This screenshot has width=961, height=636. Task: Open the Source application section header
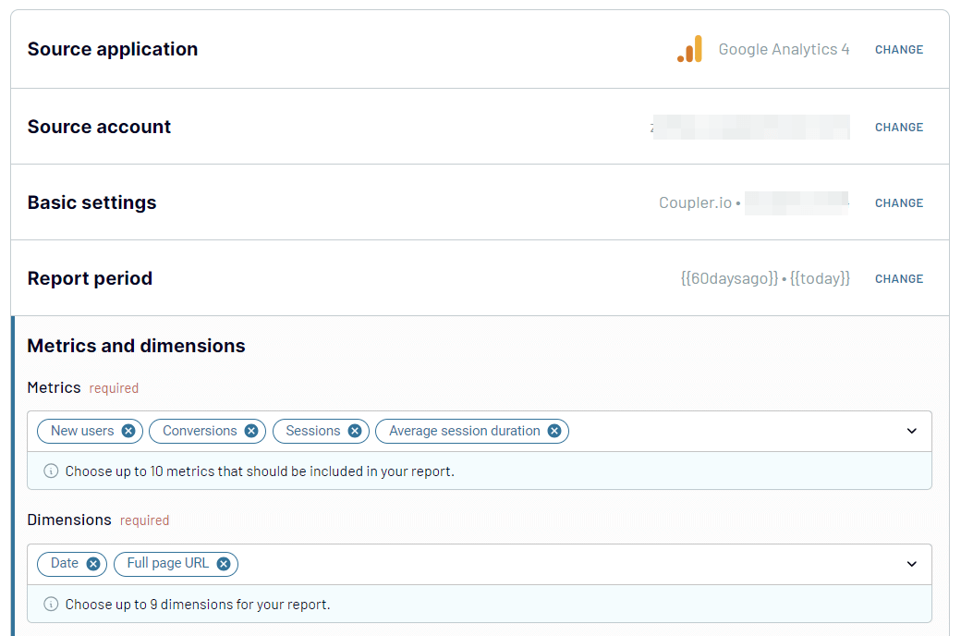[x=113, y=49]
